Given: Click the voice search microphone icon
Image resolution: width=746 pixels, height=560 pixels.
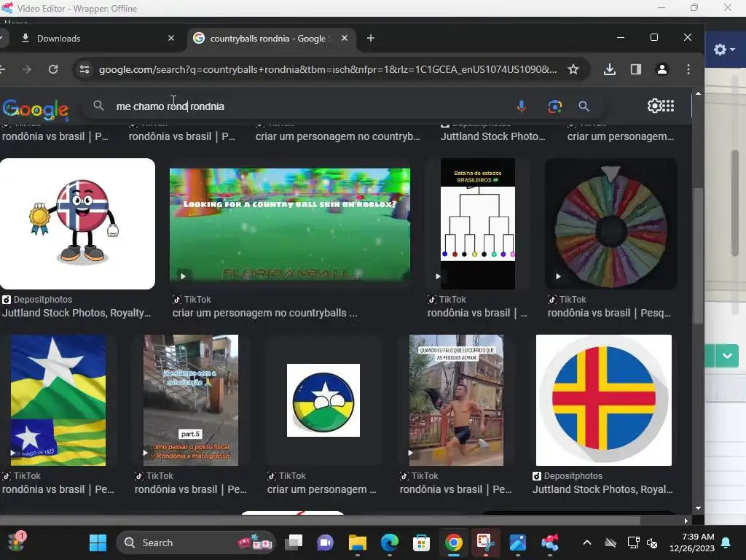Looking at the screenshot, I should (x=522, y=106).
